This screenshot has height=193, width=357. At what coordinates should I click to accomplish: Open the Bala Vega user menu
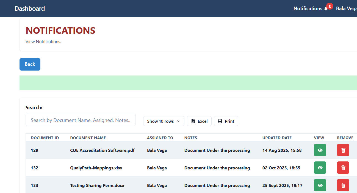point(346,9)
